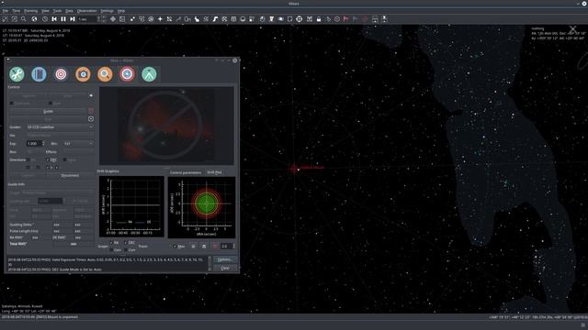This screenshot has width=588, height=330.
Task: Open the Bin 1x1 dropdown
Action: point(78,144)
